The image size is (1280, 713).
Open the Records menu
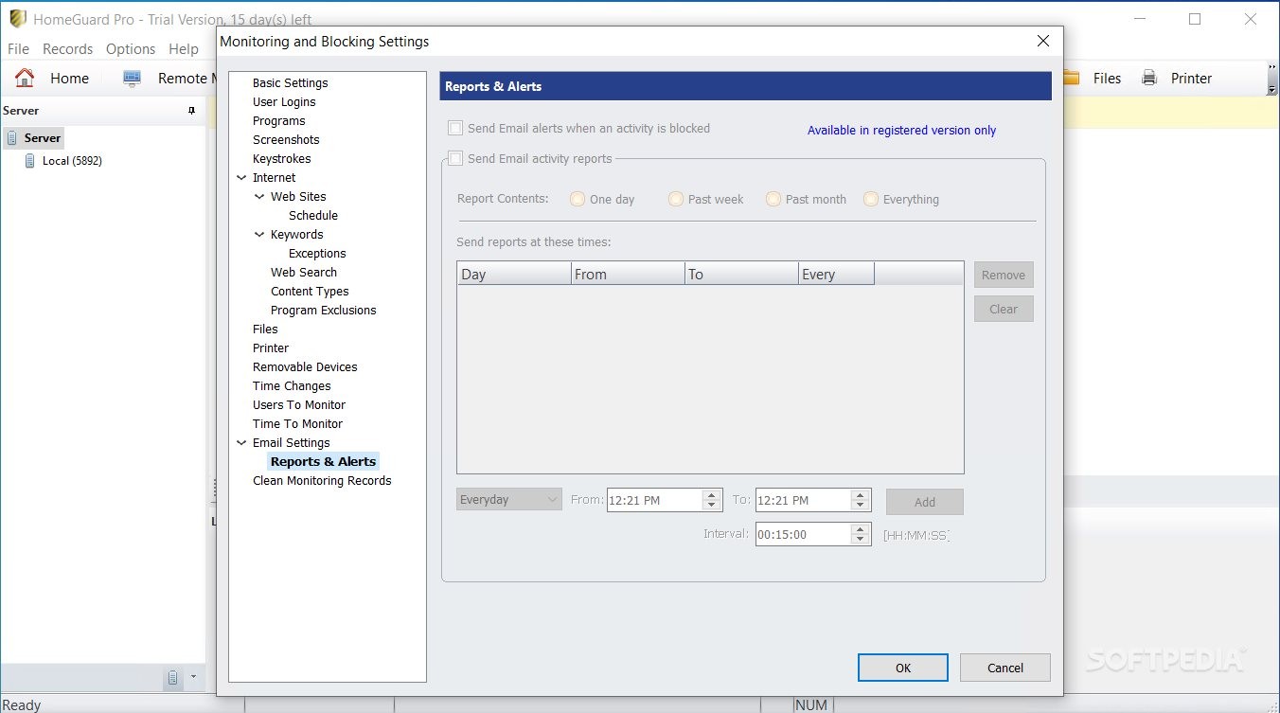tap(68, 49)
